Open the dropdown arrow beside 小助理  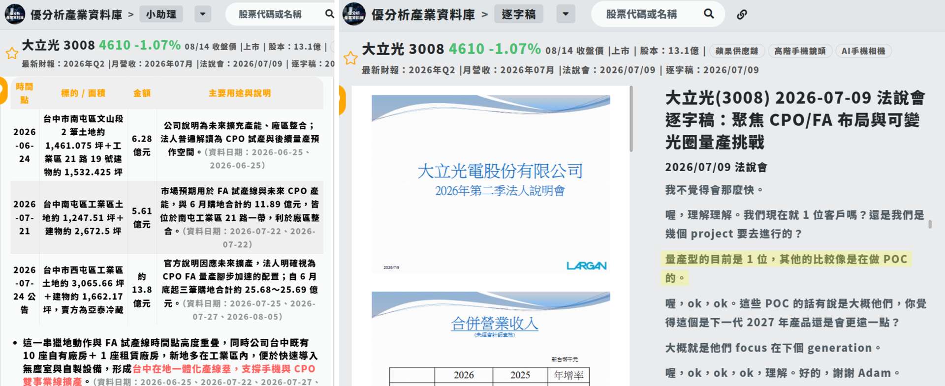pos(202,14)
